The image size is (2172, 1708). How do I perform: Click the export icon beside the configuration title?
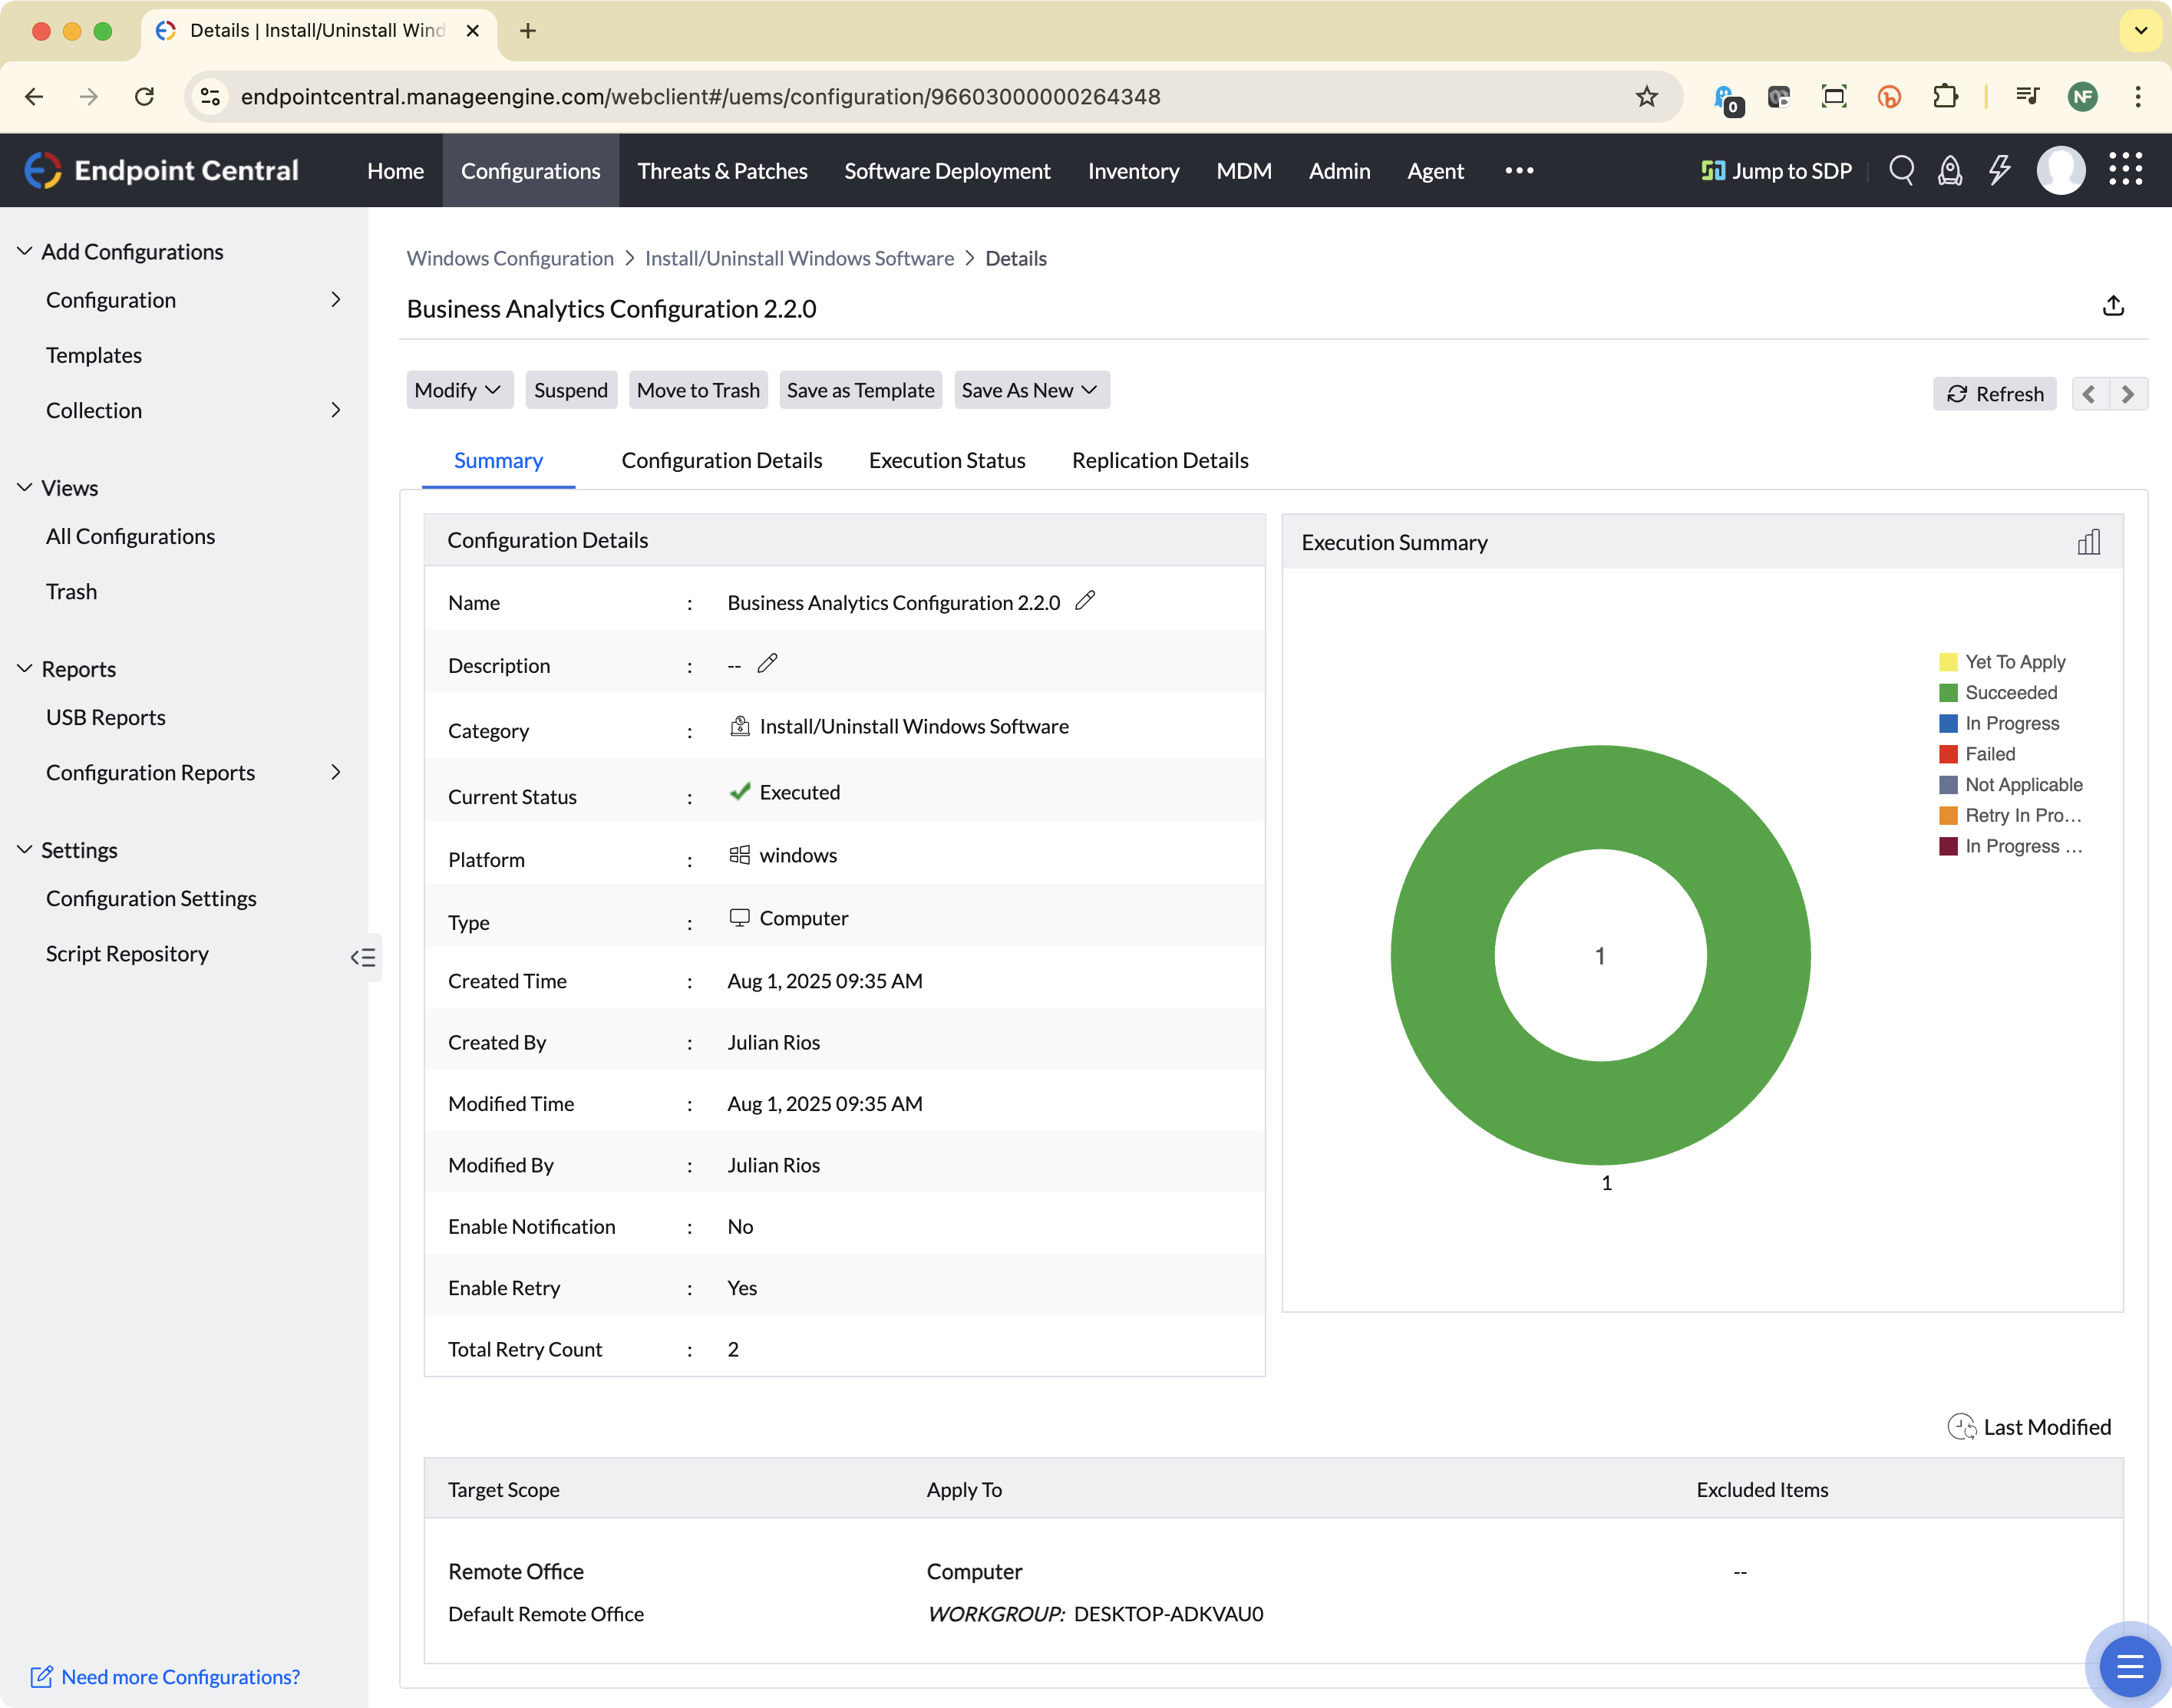click(2113, 306)
